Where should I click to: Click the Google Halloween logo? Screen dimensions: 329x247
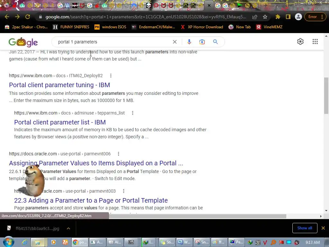(x=23, y=42)
